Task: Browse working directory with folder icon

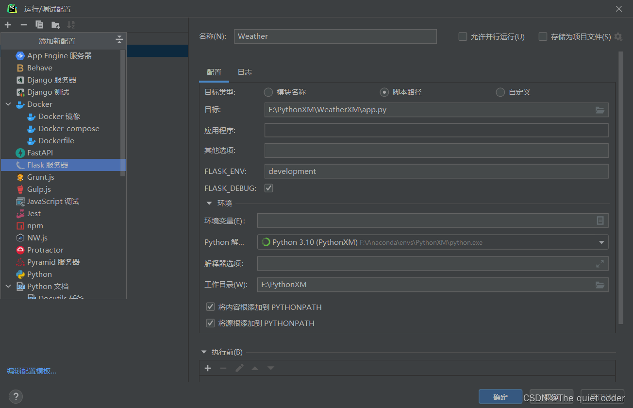Action: pos(600,285)
